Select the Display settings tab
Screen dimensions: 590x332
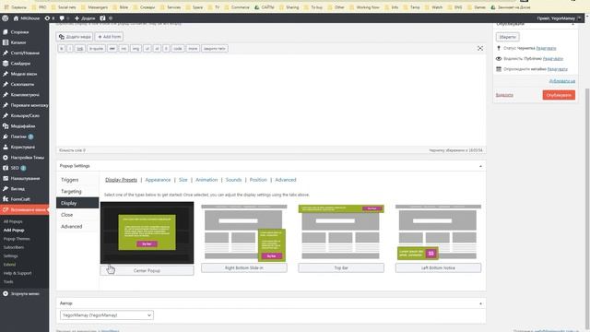pyautogui.click(x=77, y=203)
